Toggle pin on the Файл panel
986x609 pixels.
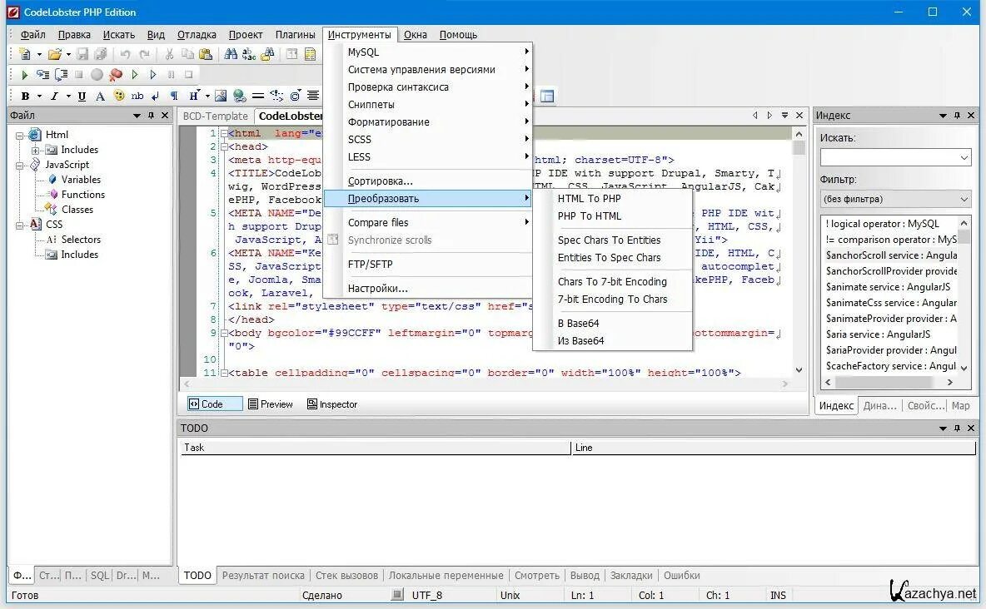tap(151, 116)
